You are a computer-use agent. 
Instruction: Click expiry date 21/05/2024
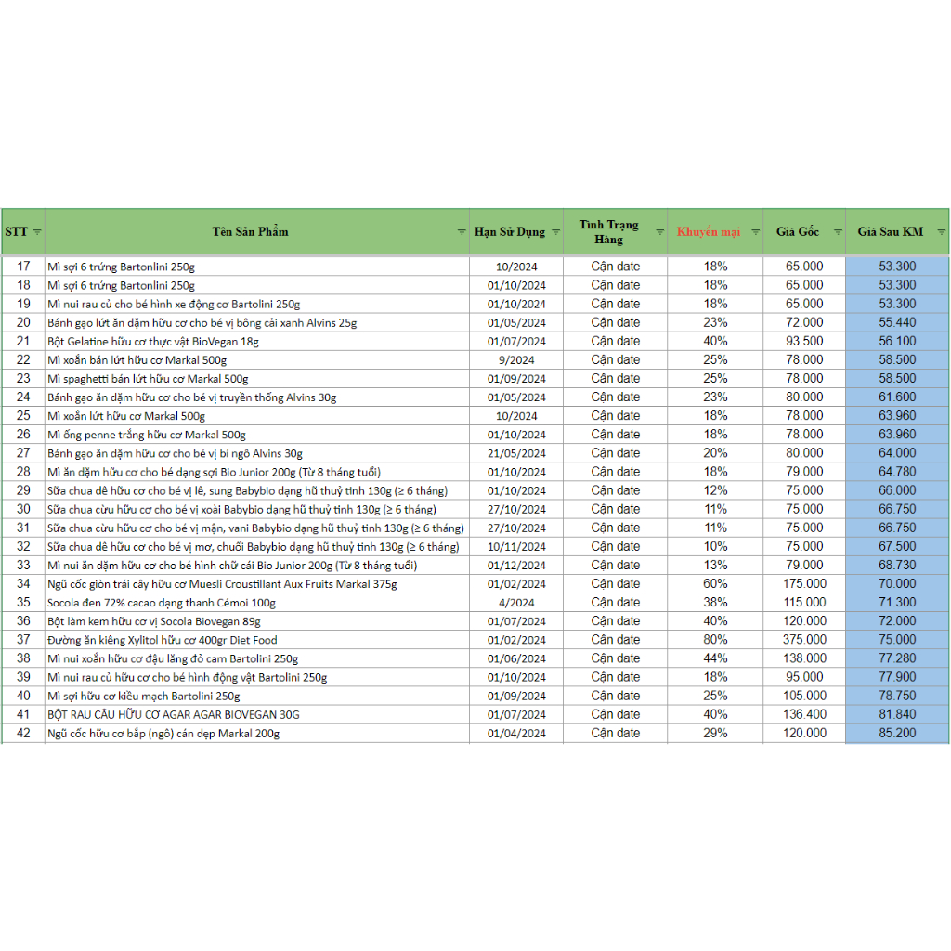coord(516,453)
